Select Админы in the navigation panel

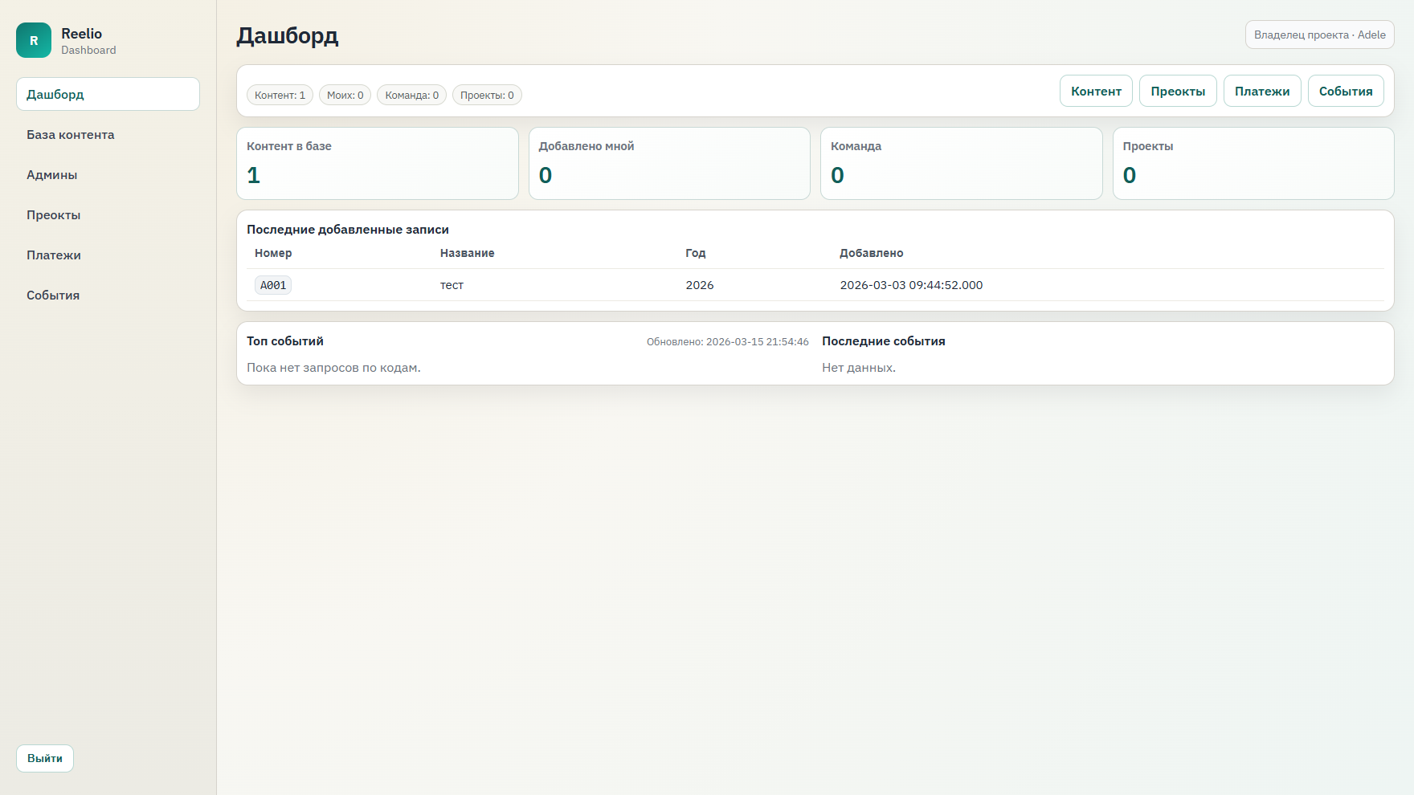pos(51,174)
